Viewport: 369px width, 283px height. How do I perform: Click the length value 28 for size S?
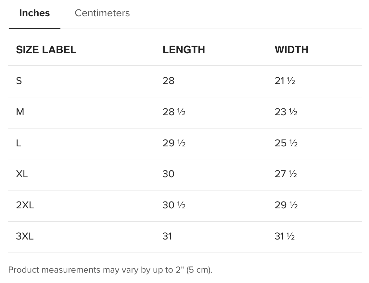168,81
